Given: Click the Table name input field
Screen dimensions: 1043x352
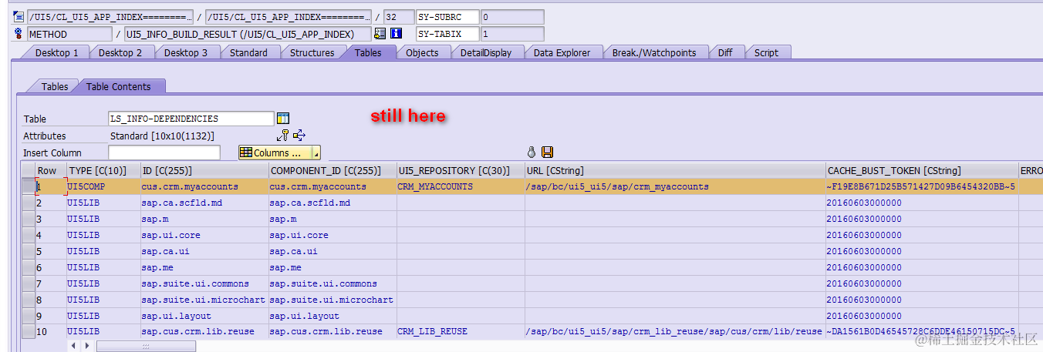Looking at the screenshot, I should tap(191, 119).
